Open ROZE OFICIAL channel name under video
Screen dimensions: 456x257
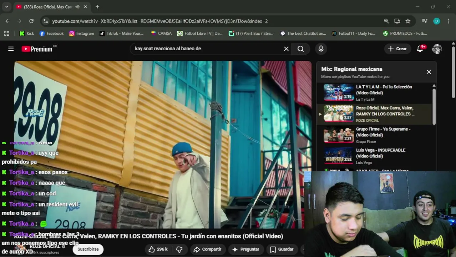coord(45,246)
